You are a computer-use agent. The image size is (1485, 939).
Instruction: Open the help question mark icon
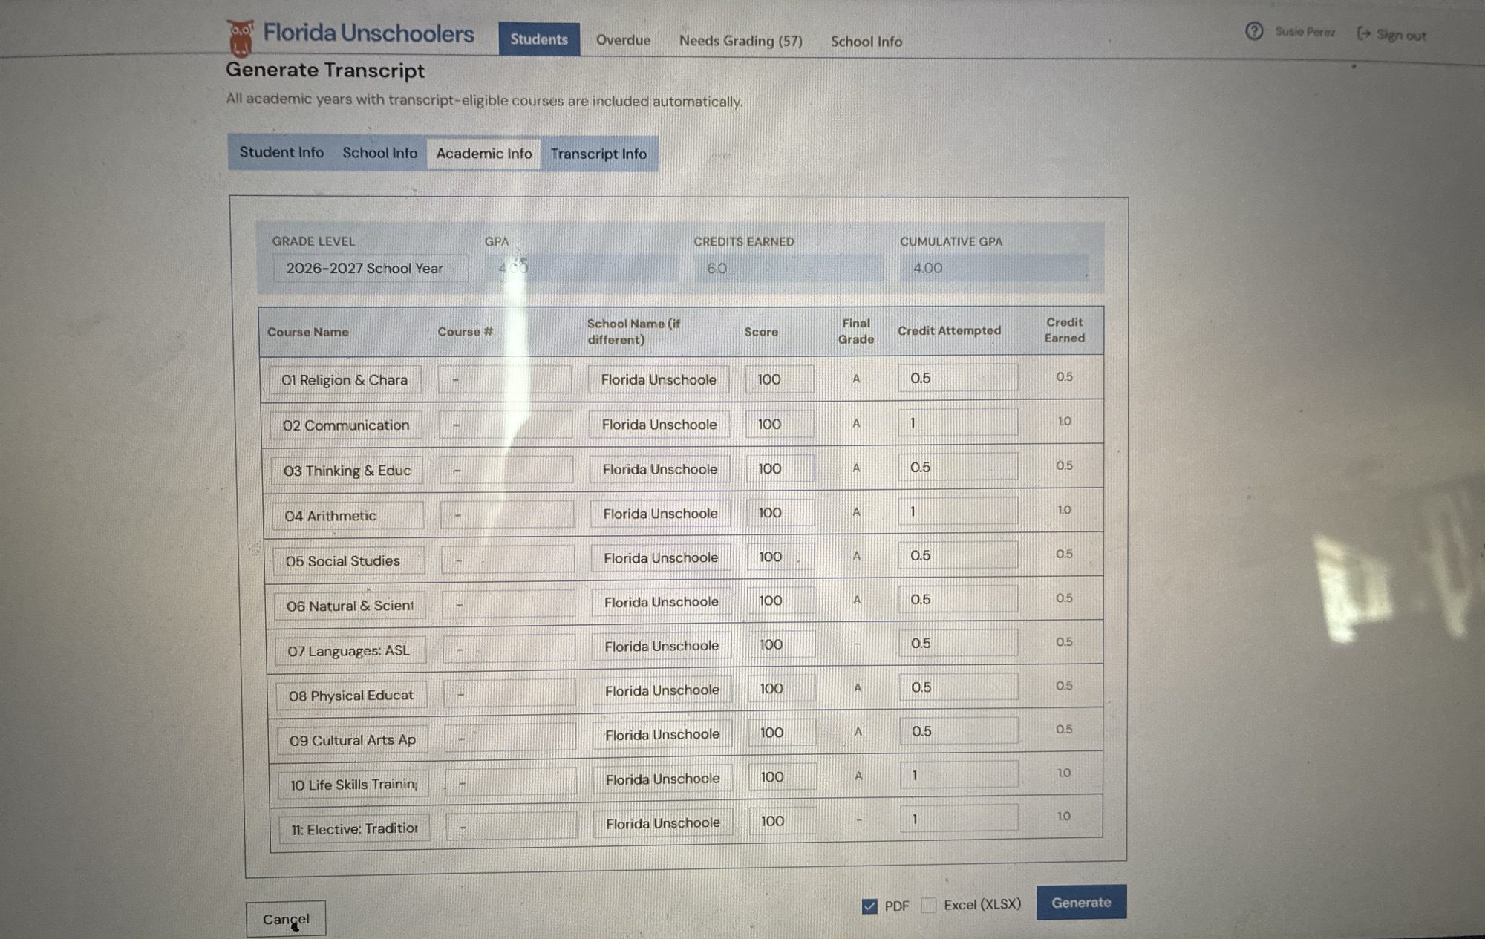tap(1254, 31)
